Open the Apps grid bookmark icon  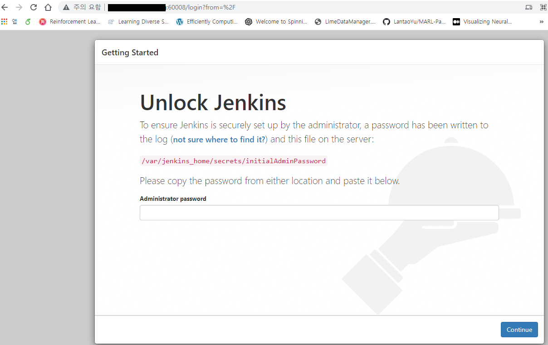(5, 21)
